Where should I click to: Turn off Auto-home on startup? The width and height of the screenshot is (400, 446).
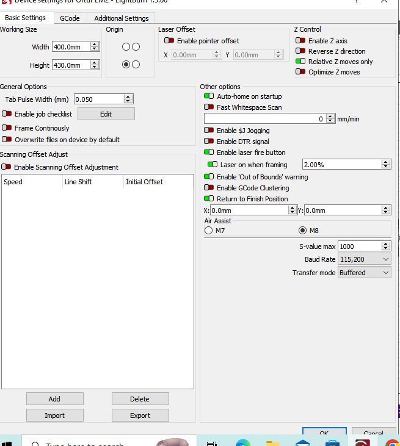[x=209, y=96]
